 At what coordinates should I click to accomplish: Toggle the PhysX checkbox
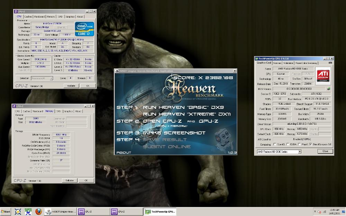[x=299, y=144]
